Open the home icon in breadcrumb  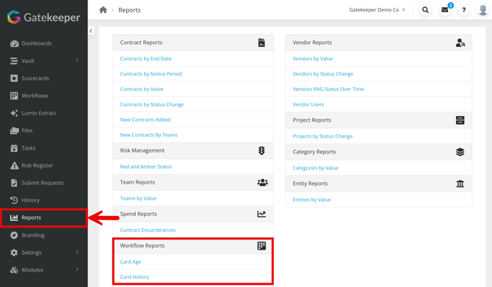point(103,10)
